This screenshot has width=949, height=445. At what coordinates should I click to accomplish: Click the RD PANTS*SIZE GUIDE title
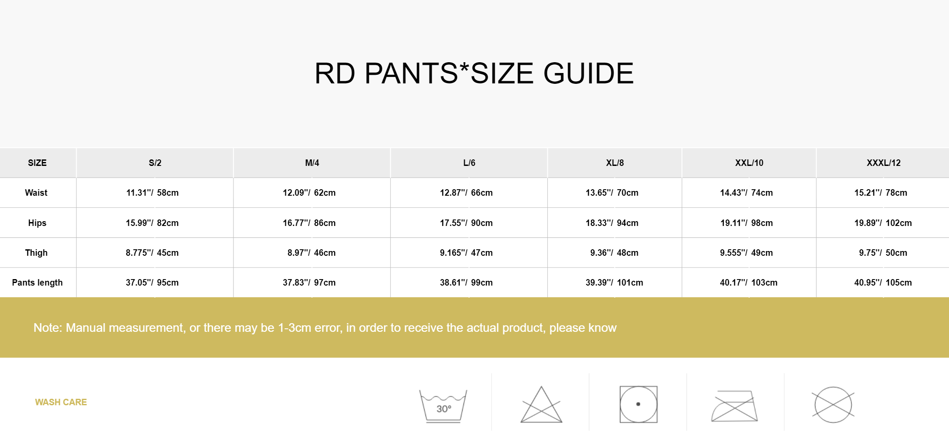pos(474,73)
